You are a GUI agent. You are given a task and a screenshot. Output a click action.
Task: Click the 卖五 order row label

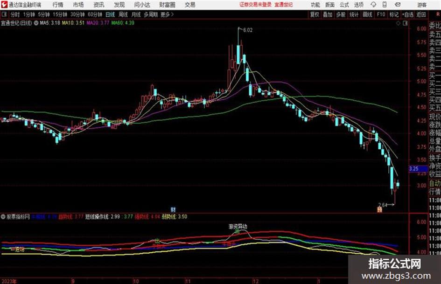tap(435, 35)
